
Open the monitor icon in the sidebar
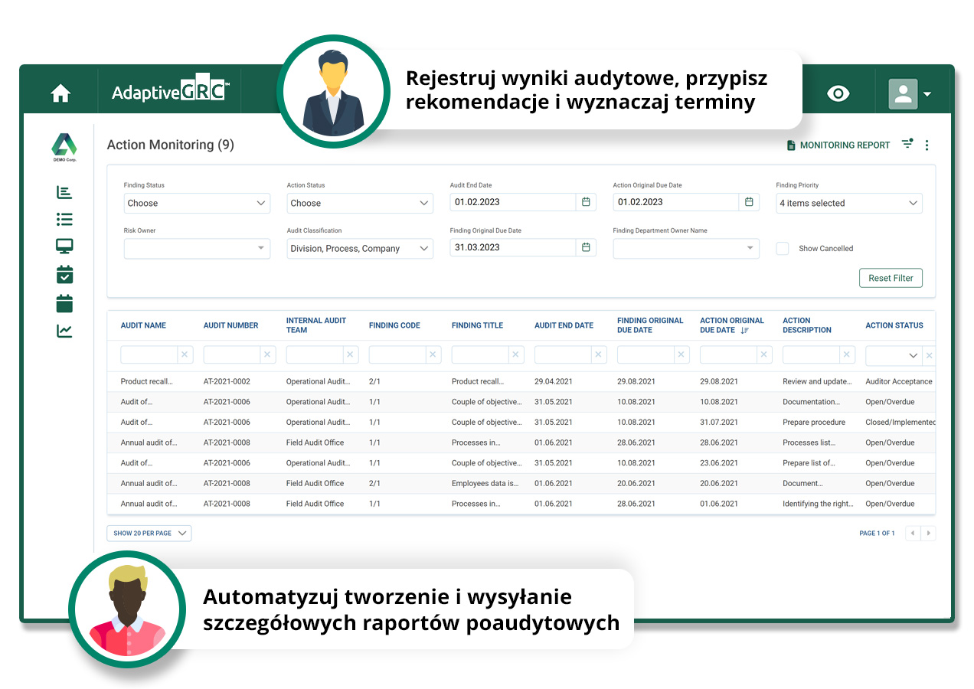point(64,246)
